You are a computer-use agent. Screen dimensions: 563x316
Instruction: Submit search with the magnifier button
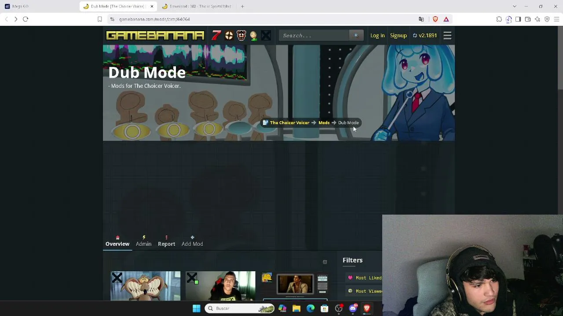coord(356,36)
